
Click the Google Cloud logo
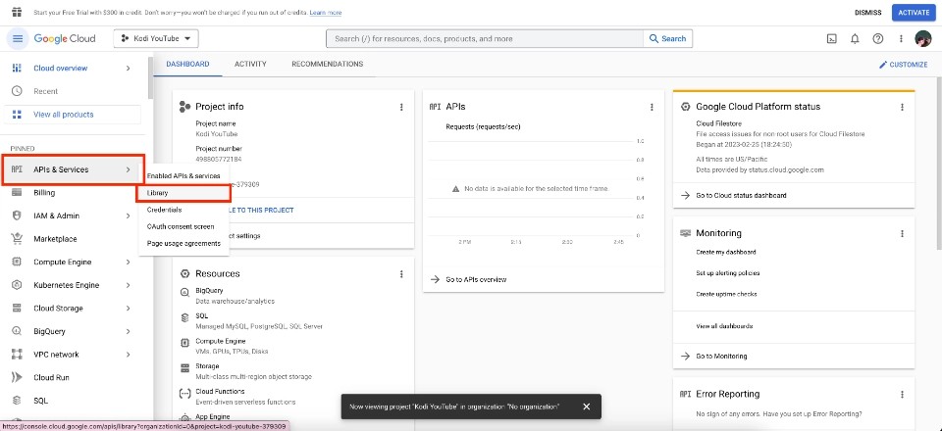click(65, 38)
